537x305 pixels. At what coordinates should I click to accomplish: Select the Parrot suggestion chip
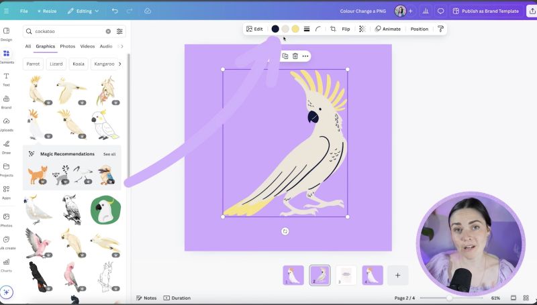[x=33, y=64]
